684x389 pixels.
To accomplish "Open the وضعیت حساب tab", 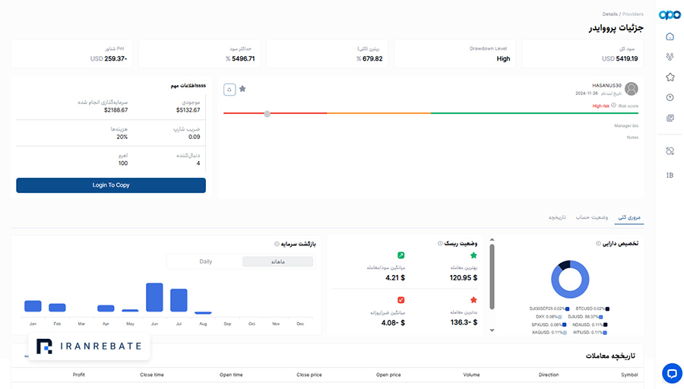I will [591, 217].
